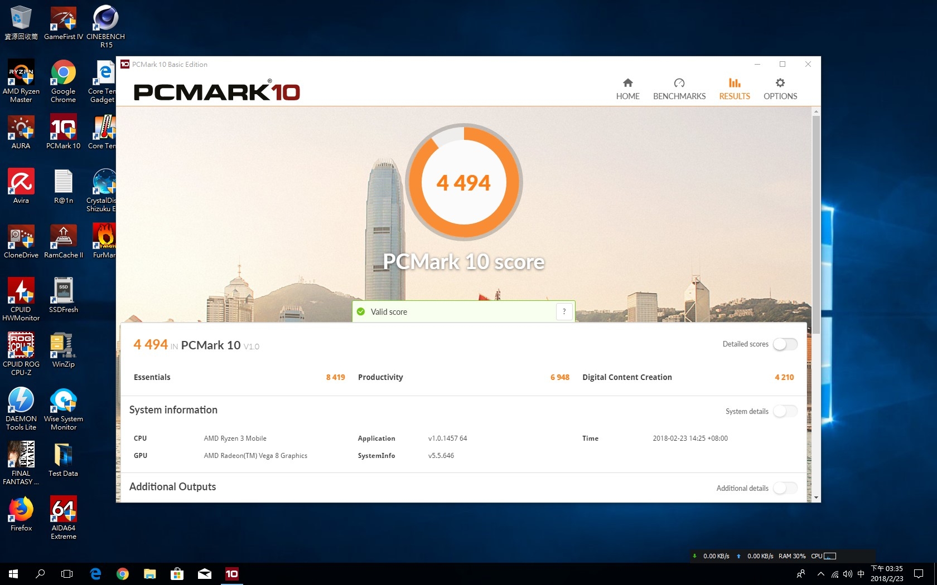The width and height of the screenshot is (937, 585).
Task: Open the notification center icon
Action: click(x=919, y=573)
